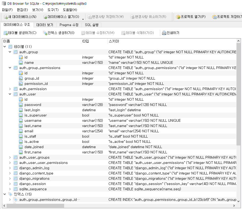Screen dimensions: 242x209
Task: Expand the django_content_type table node
Action: [10, 173]
